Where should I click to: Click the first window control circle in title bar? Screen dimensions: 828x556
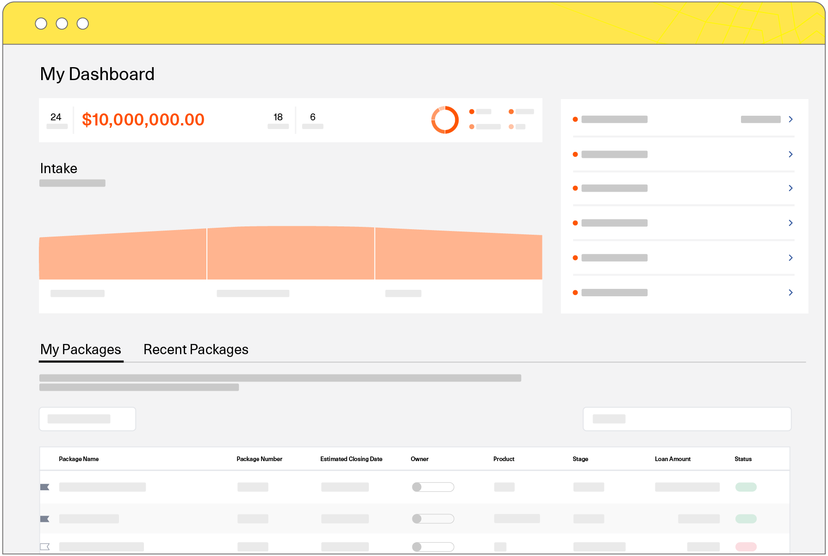pos(41,24)
